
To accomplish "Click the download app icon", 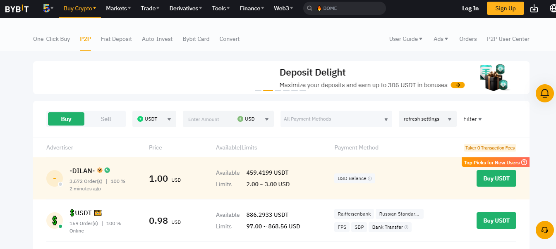I will pyautogui.click(x=534, y=8).
